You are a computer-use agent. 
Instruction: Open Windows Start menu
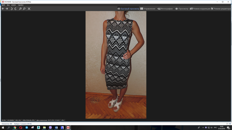3,127
